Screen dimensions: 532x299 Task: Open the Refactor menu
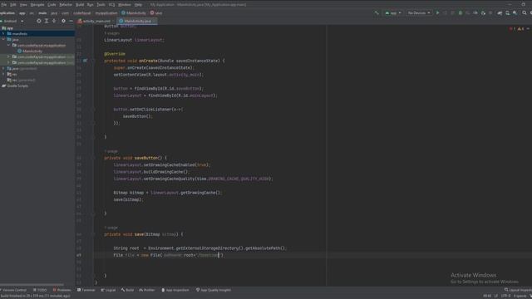coord(66,5)
